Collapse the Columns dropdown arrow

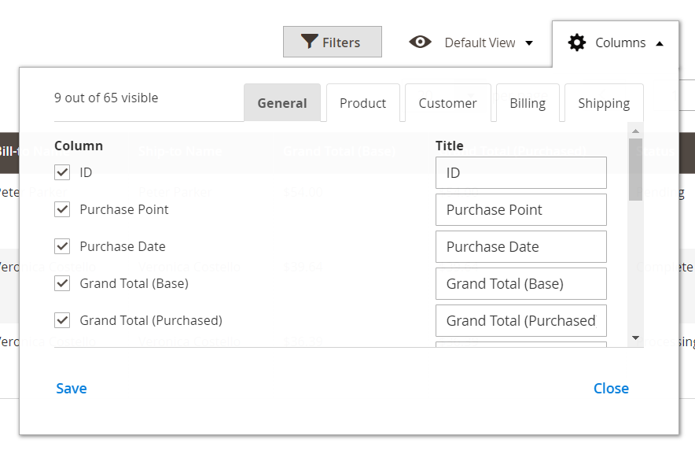pyautogui.click(x=660, y=43)
